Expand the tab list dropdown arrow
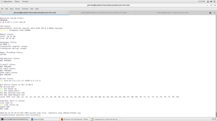 pos(215,13)
